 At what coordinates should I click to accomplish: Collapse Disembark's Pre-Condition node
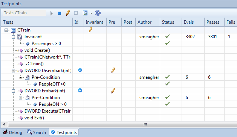click(21, 77)
